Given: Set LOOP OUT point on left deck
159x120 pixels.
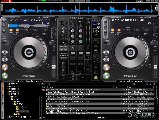Looking at the screenshot, I should (x=17, y=30).
